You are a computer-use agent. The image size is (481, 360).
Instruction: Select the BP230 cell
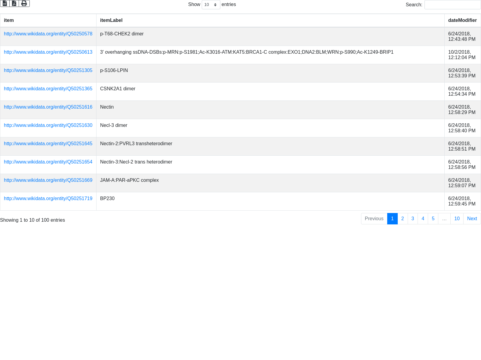270,201
